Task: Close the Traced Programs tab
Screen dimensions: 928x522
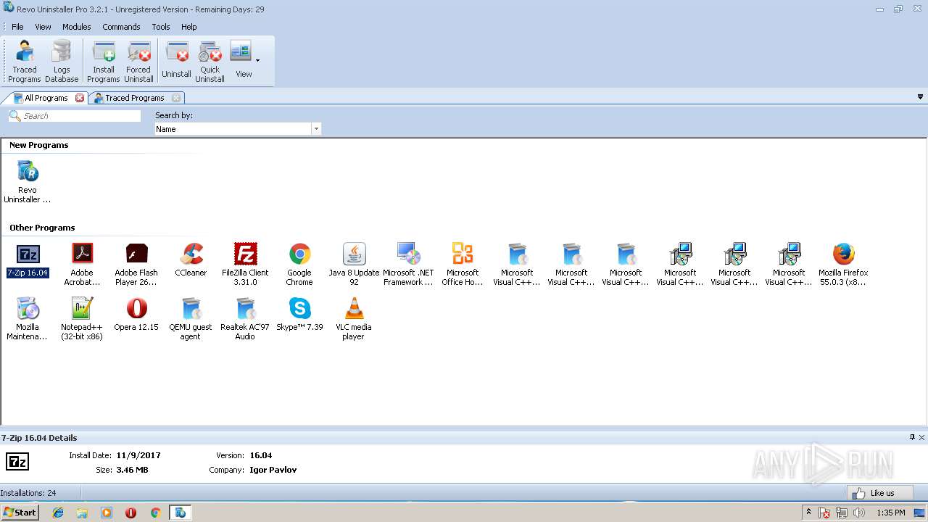Action: tap(176, 98)
